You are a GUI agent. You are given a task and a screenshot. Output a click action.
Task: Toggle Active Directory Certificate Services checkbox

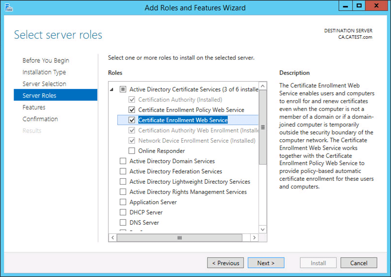(x=123, y=89)
